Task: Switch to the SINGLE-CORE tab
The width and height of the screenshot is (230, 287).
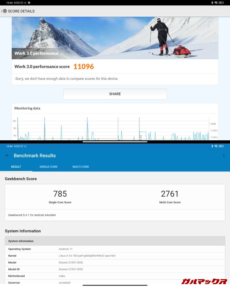Action: (x=48, y=167)
